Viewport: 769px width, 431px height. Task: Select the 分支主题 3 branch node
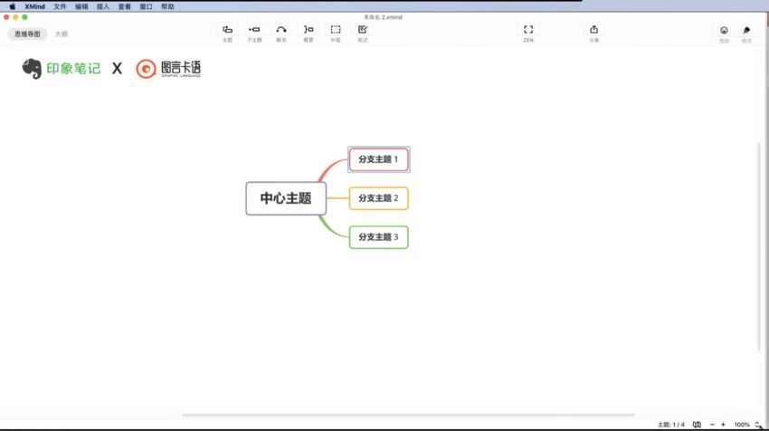coord(378,237)
